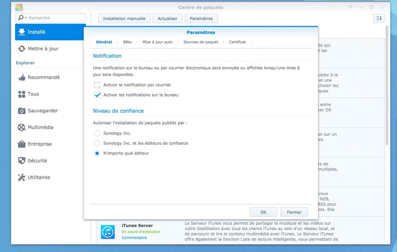Open the Sauvegarder backup icon
The image size is (397, 252).
pyautogui.click(x=21, y=111)
